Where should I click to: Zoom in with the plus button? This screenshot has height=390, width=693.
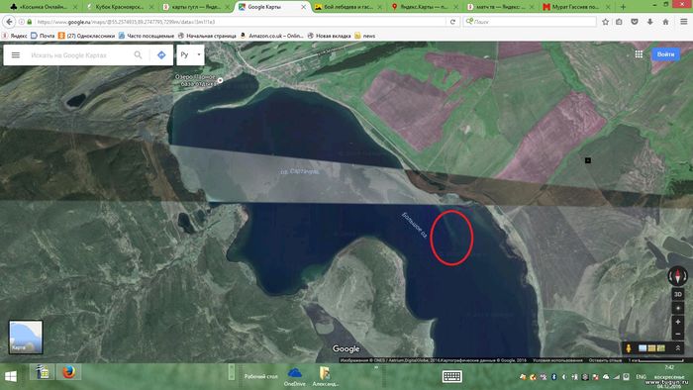pyautogui.click(x=677, y=322)
